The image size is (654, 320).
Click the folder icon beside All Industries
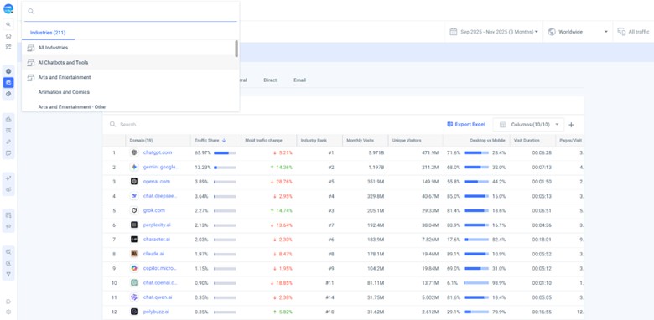(30, 48)
